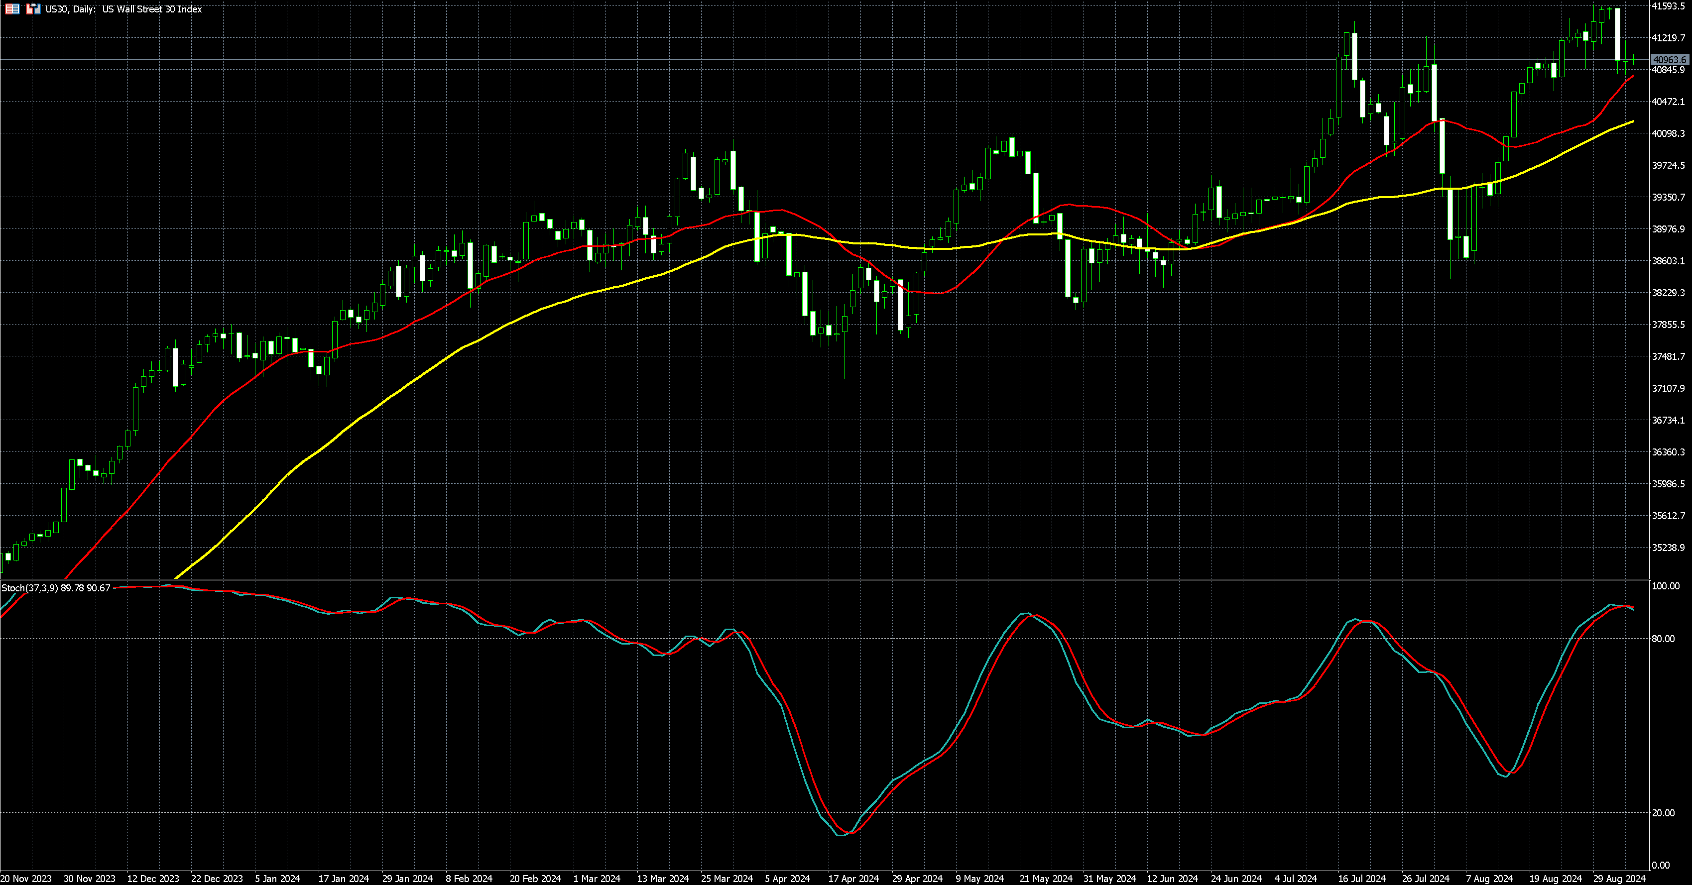Click the 0.00 stochastic scale label
This screenshot has height=885, width=1692.
[1661, 865]
